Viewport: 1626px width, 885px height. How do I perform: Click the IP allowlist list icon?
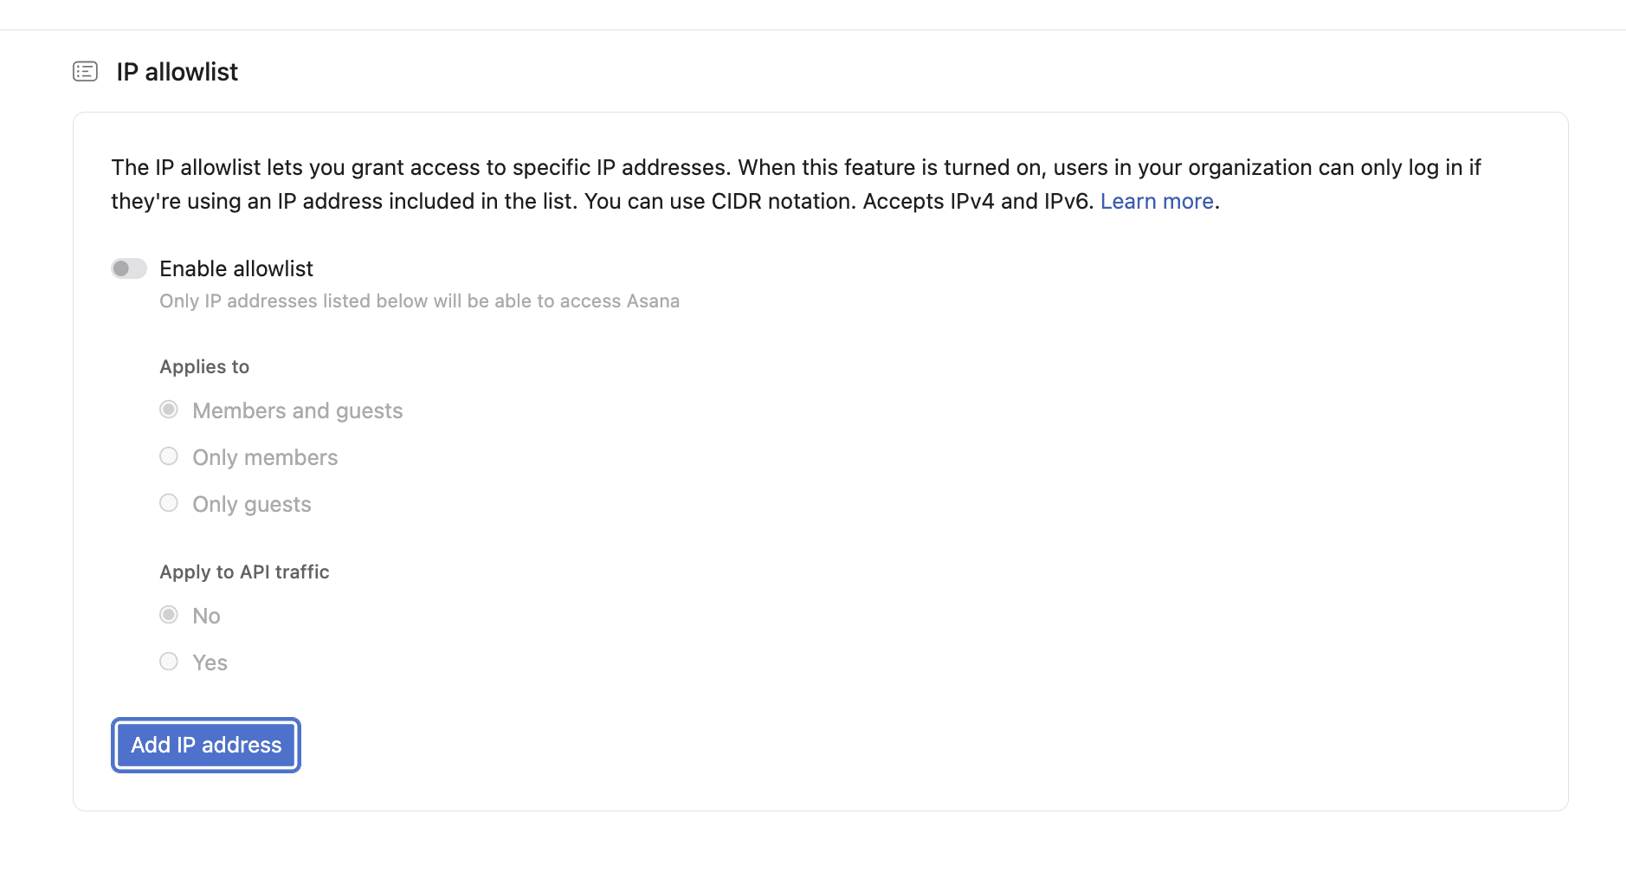(85, 71)
